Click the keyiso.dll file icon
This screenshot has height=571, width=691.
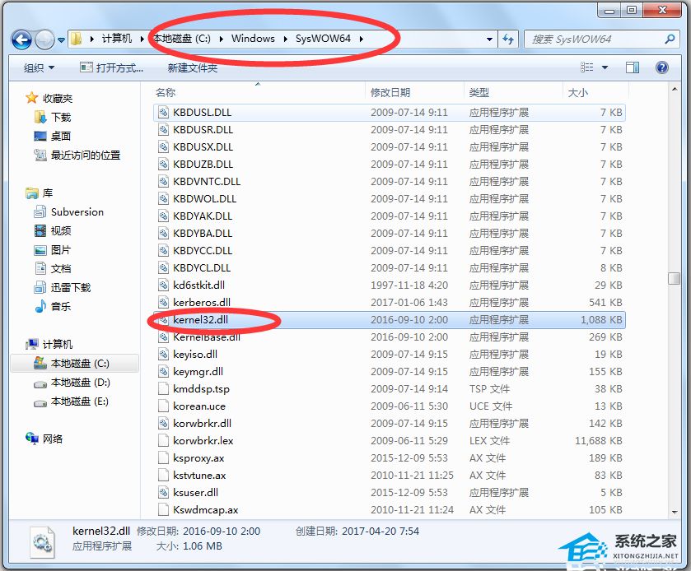[x=164, y=354]
